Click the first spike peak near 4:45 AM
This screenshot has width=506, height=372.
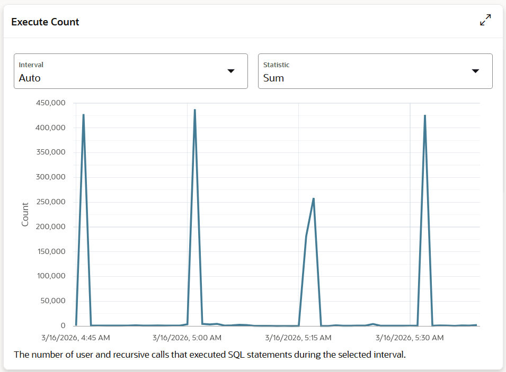click(x=84, y=115)
